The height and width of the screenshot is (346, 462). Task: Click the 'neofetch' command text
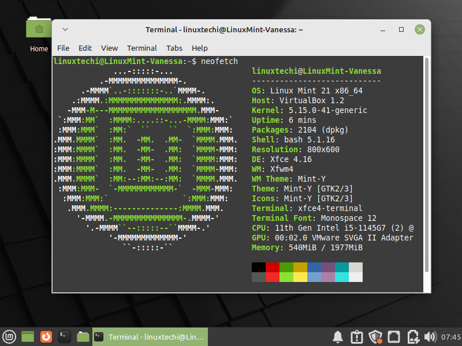point(219,61)
